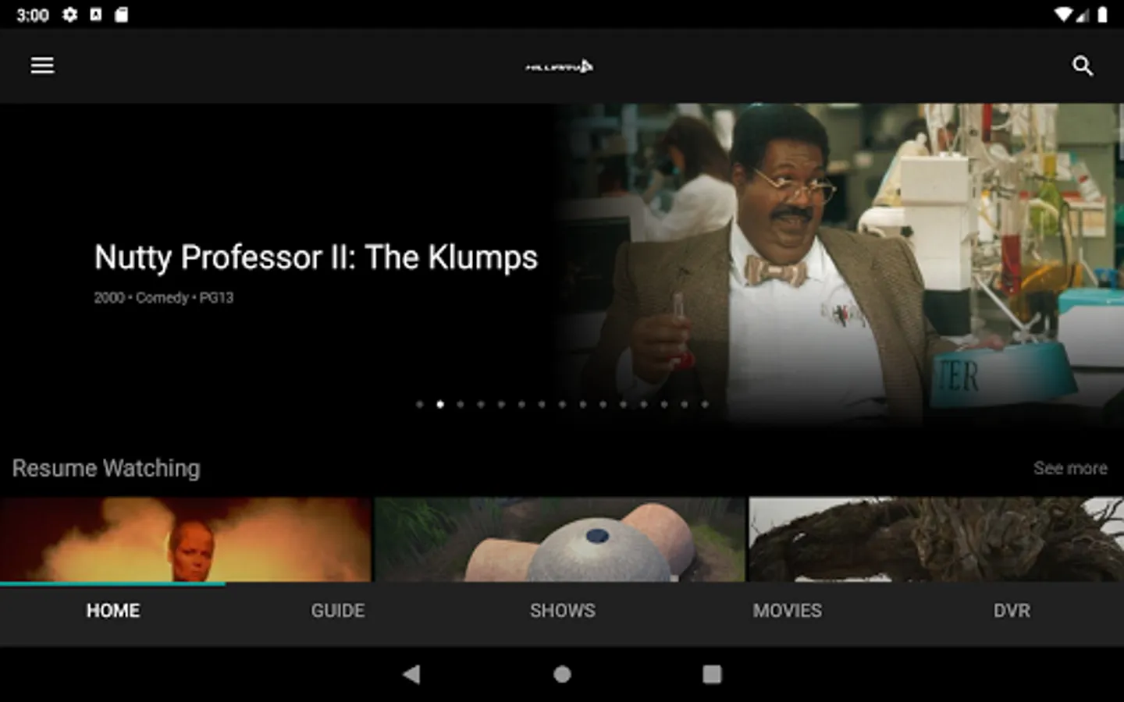Resume the thumbnail with the tree monster
1124x702 pixels.
(937, 540)
